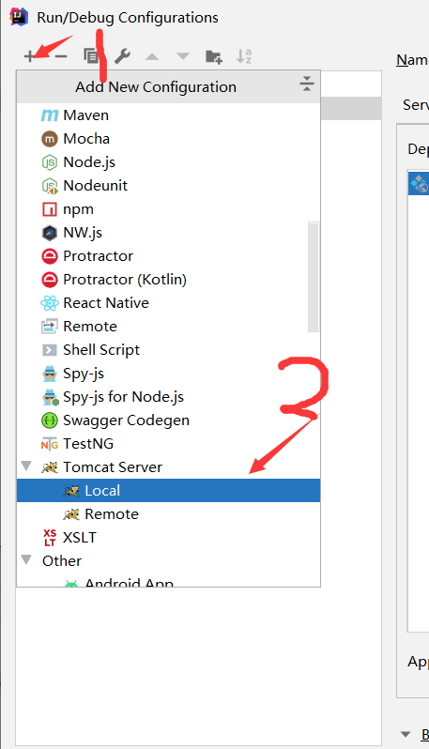This screenshot has height=749, width=429.
Task: Collapse the Tomcat Server group
Action: (x=26, y=466)
